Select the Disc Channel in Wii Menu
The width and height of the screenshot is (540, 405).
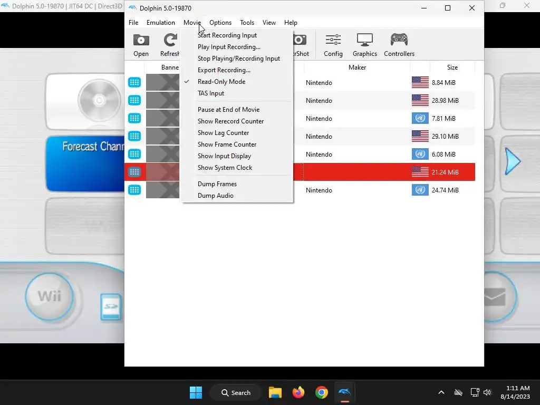point(85,102)
